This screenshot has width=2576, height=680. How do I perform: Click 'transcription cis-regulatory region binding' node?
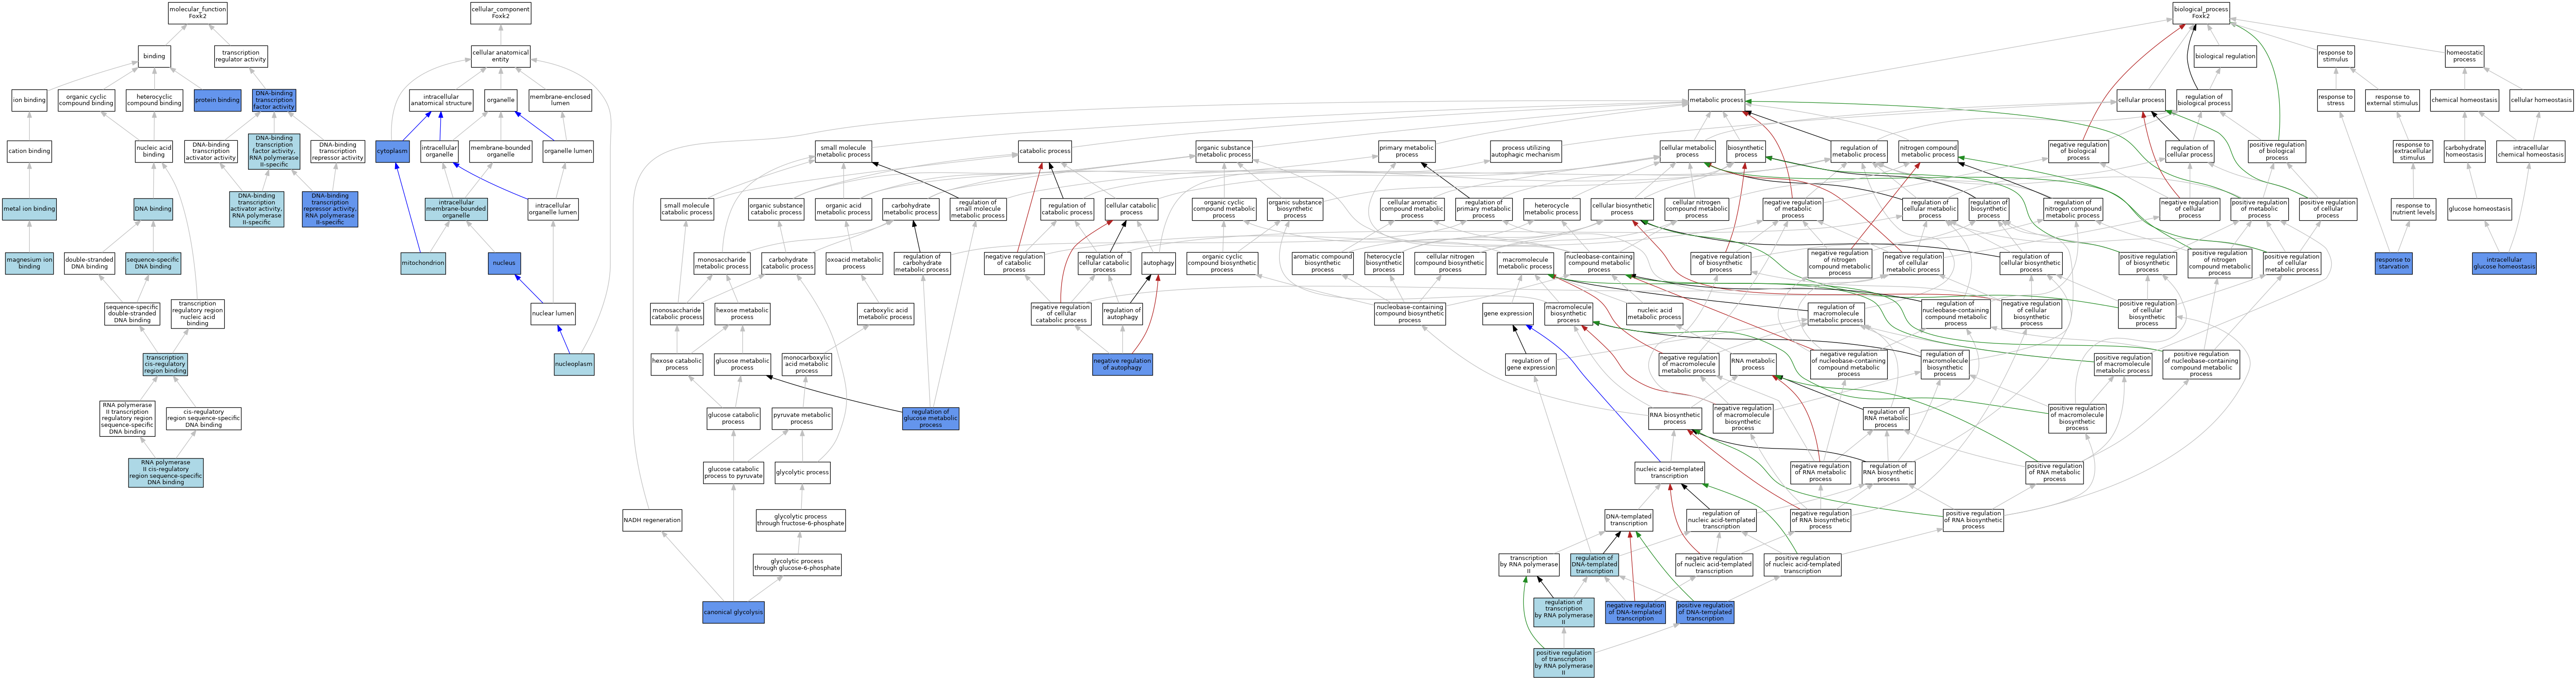tap(165, 364)
